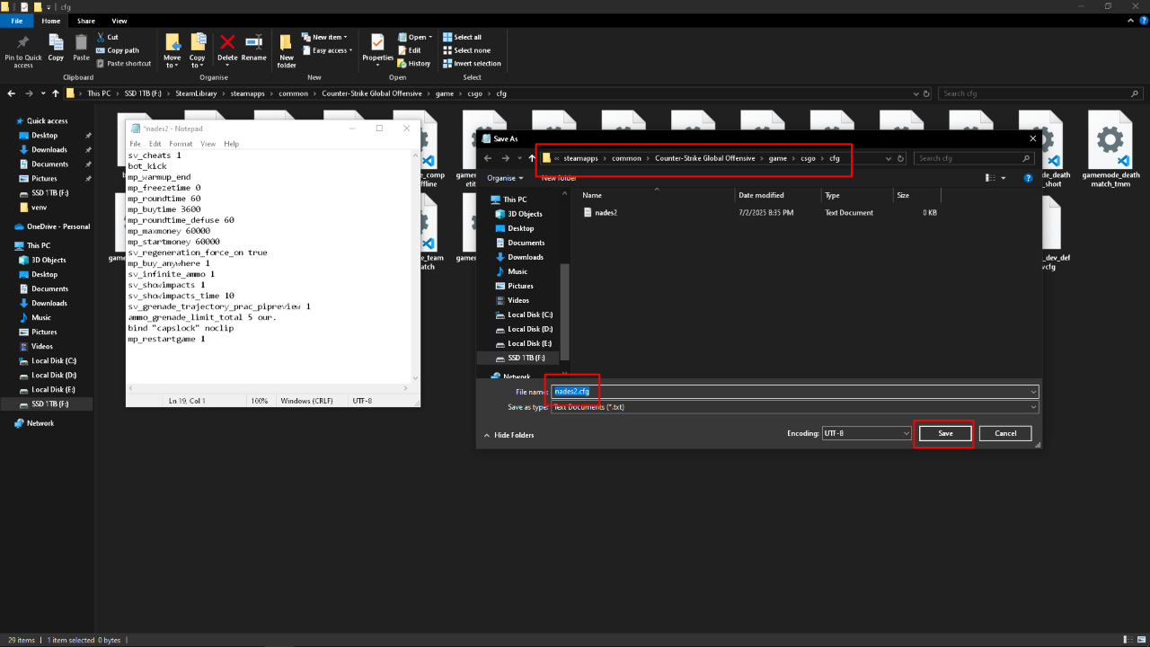Click the Notepad vertical scrollbar
The height and width of the screenshot is (647, 1150).
pos(415,267)
